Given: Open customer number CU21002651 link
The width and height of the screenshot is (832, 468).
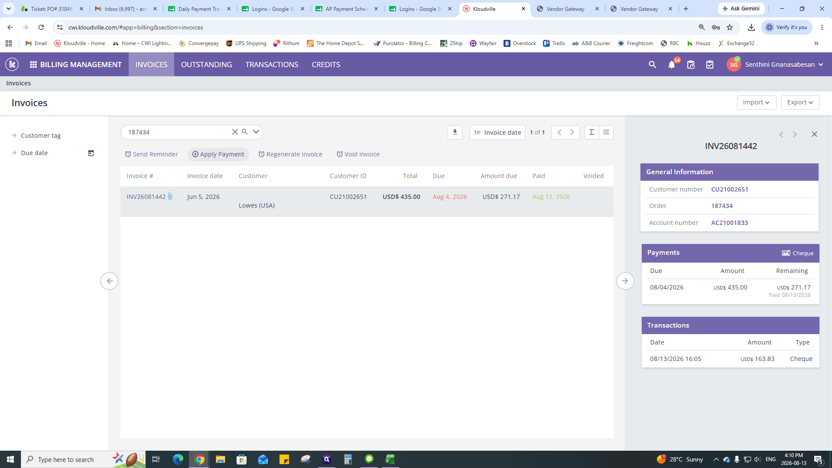Looking at the screenshot, I should point(729,189).
